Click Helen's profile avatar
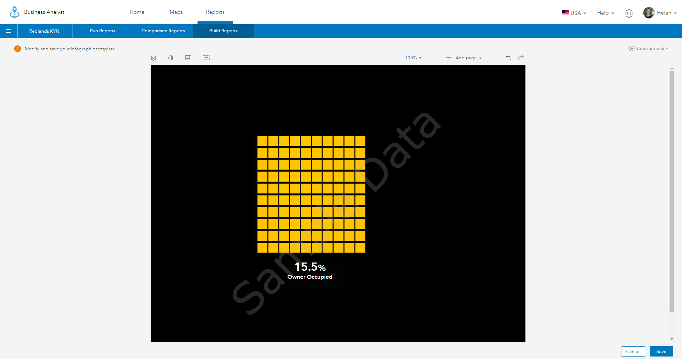Screen dimensions: 682x359 (649, 13)
